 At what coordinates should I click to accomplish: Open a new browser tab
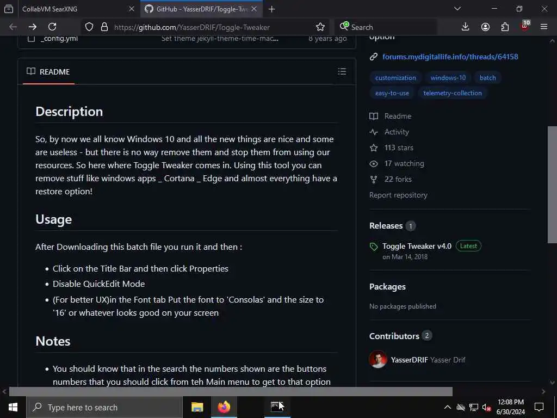[x=272, y=9]
